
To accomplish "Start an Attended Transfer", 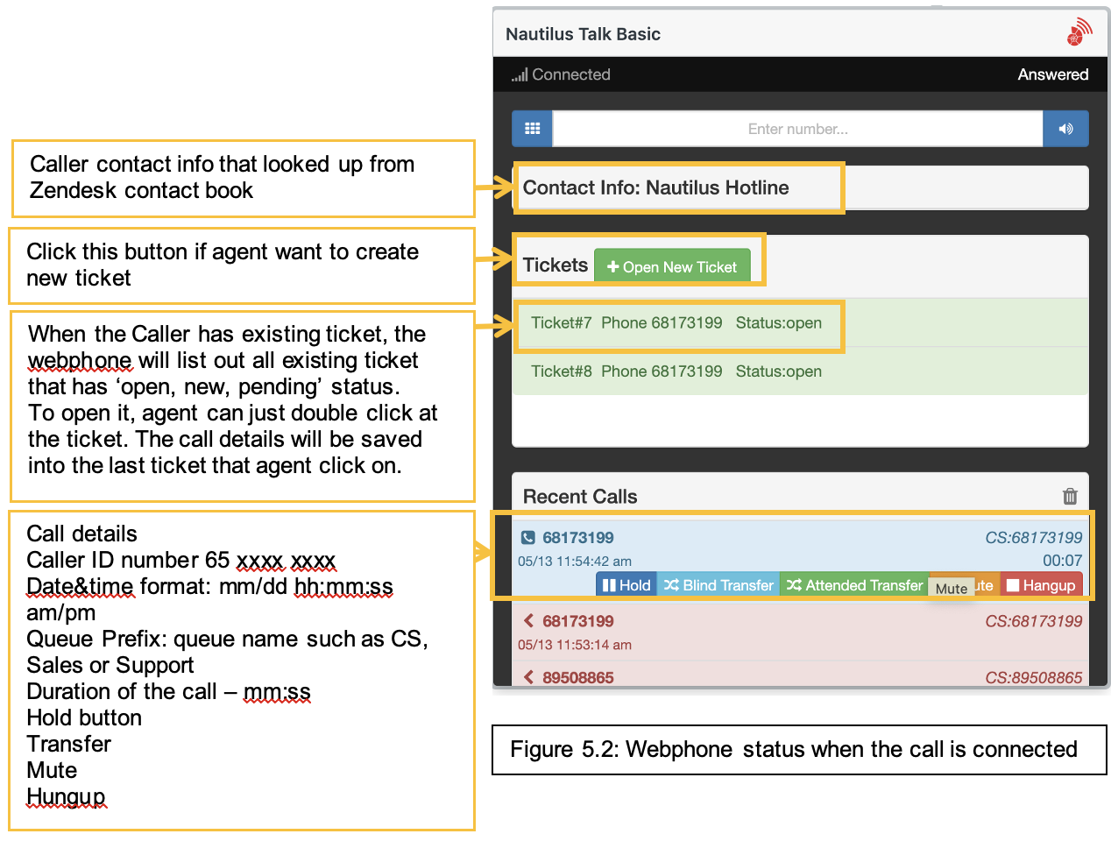I will (x=854, y=585).
